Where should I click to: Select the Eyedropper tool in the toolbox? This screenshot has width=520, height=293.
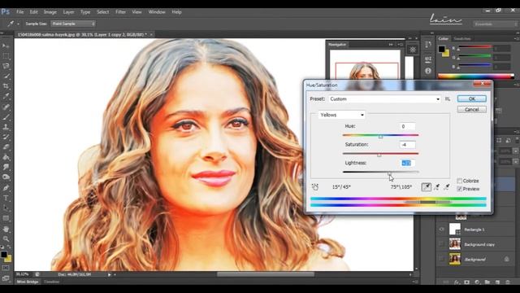(x=6, y=96)
